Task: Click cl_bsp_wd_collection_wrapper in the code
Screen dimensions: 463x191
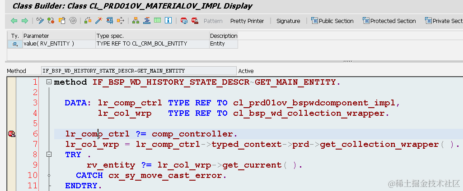Action: point(309,114)
